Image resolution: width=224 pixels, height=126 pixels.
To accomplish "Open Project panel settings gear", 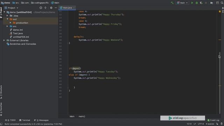I will tap(51, 8).
